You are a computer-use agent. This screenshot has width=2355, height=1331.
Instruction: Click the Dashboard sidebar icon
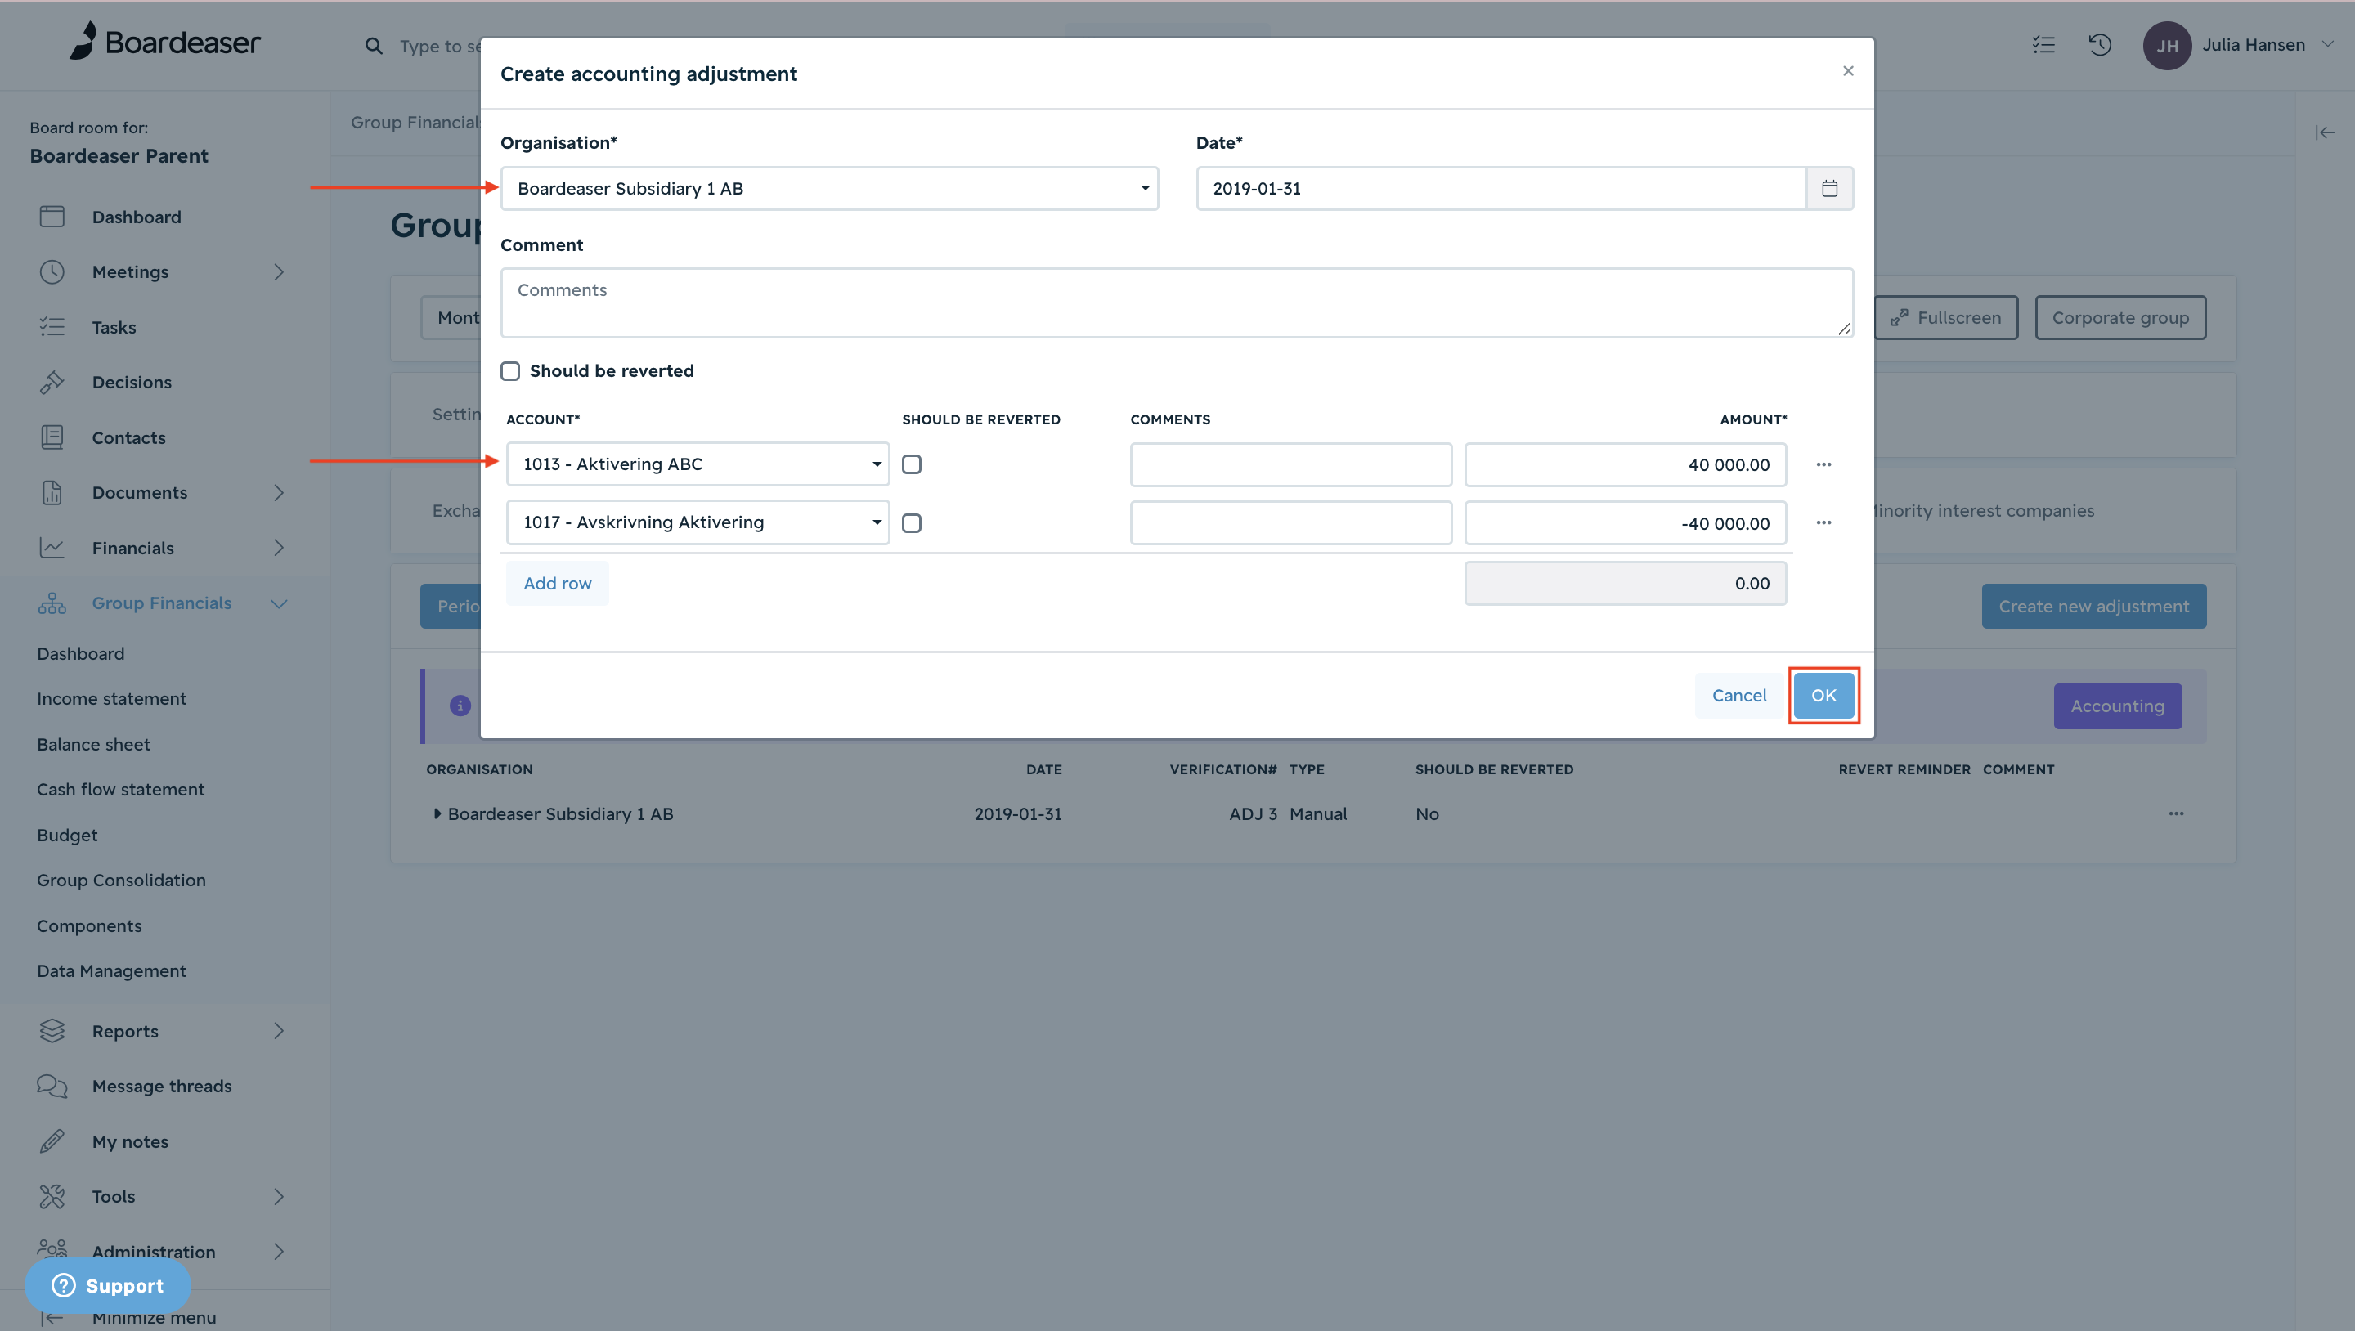52,217
